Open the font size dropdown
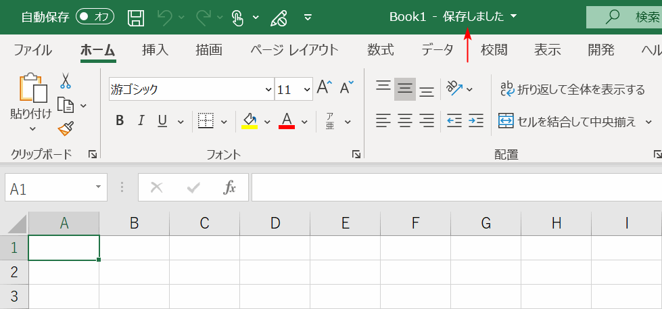662x309 pixels. pyautogui.click(x=307, y=89)
